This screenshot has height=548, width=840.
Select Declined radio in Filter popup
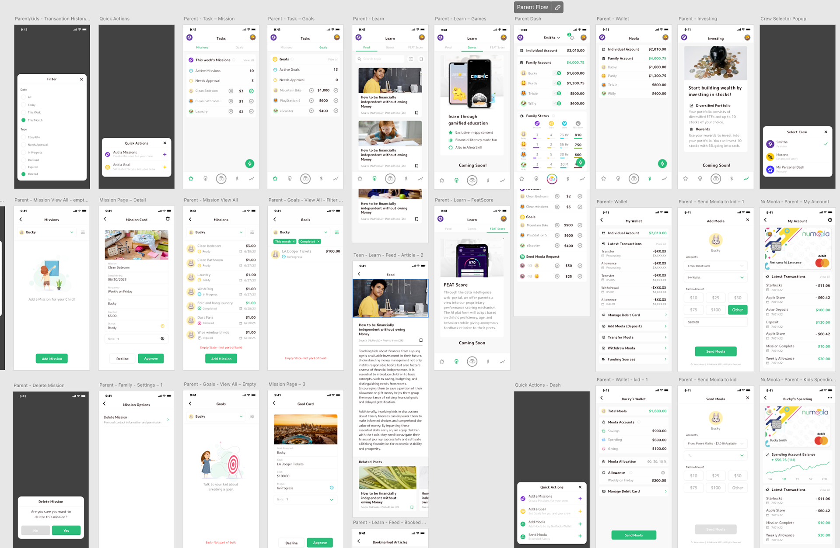[x=23, y=160]
